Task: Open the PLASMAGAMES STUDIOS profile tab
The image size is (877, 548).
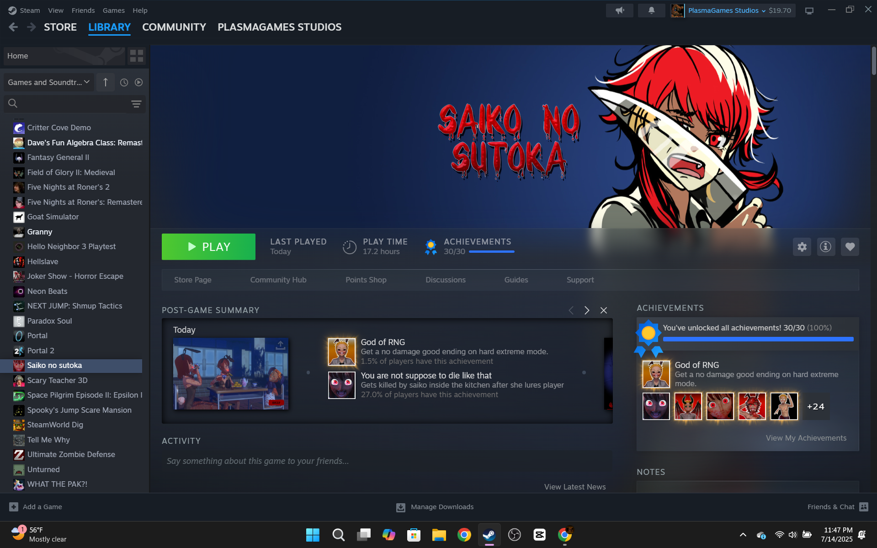Action: coord(279,27)
